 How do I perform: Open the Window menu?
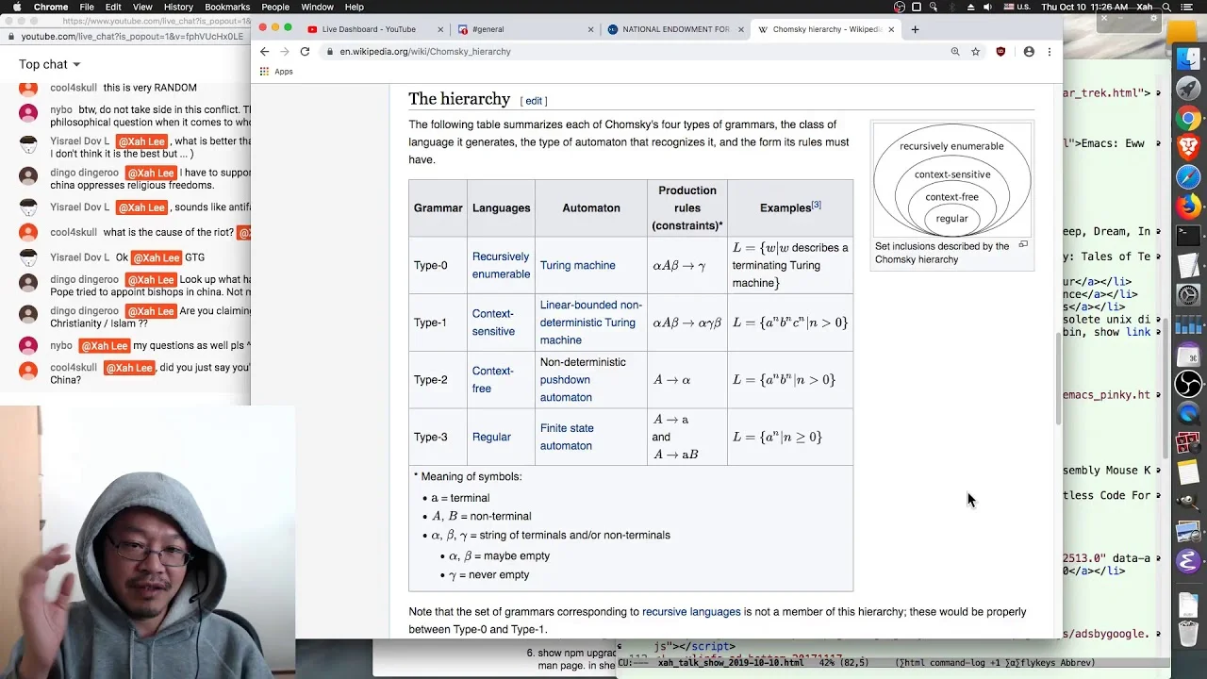[317, 7]
